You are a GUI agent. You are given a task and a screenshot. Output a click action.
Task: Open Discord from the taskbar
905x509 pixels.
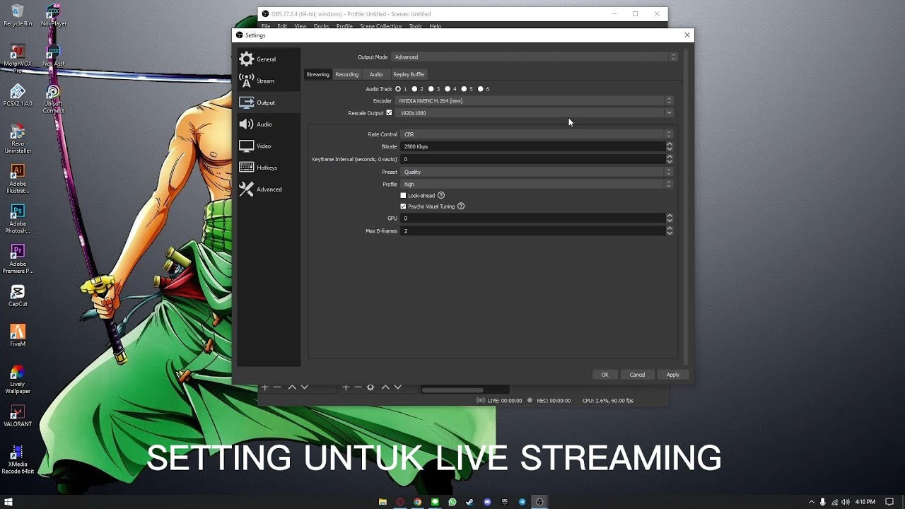click(x=487, y=502)
